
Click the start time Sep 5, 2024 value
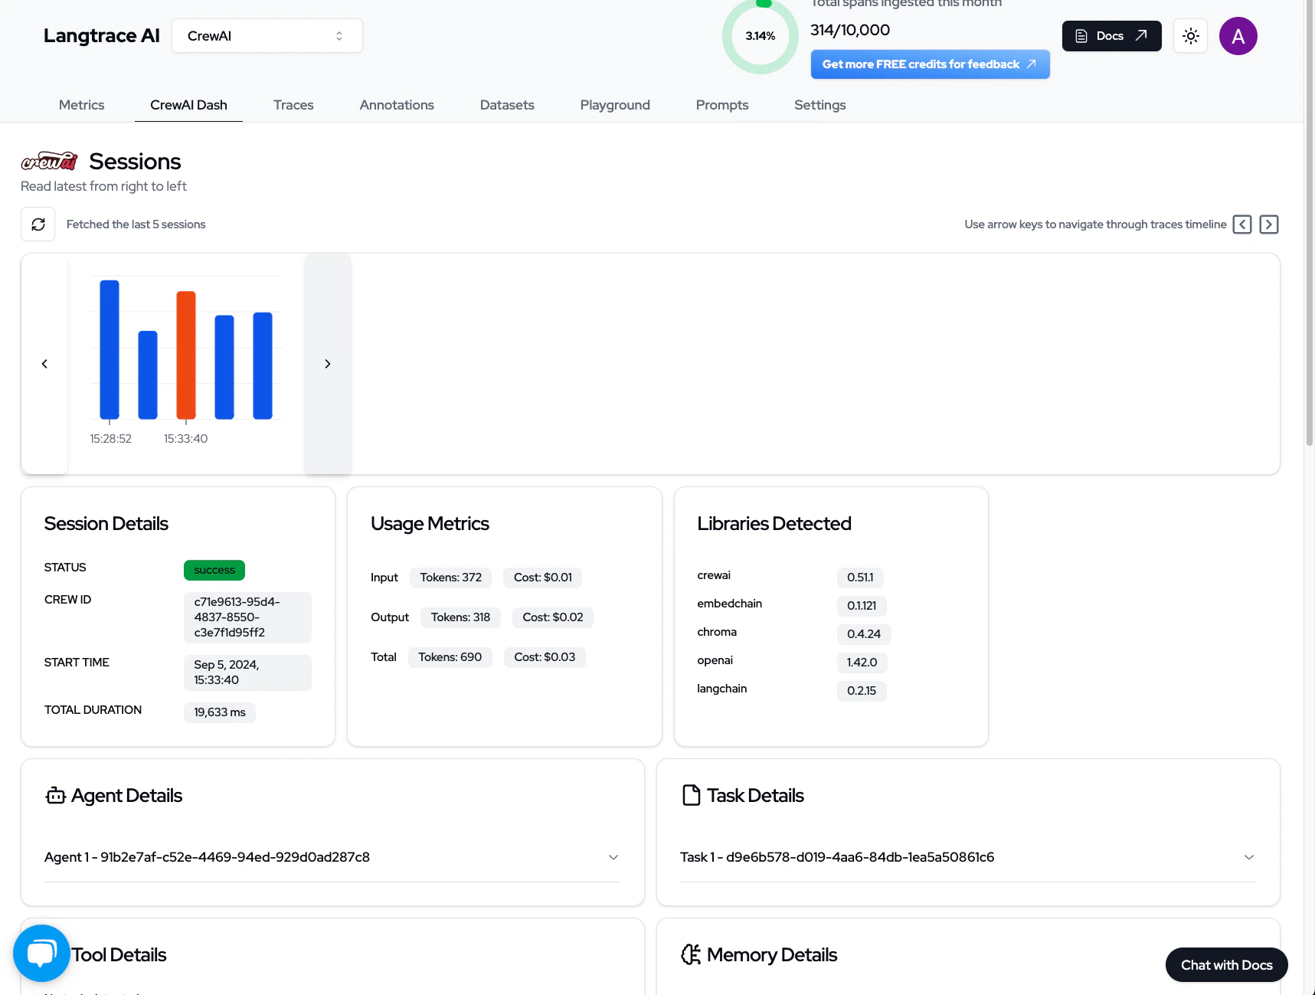[x=247, y=673]
